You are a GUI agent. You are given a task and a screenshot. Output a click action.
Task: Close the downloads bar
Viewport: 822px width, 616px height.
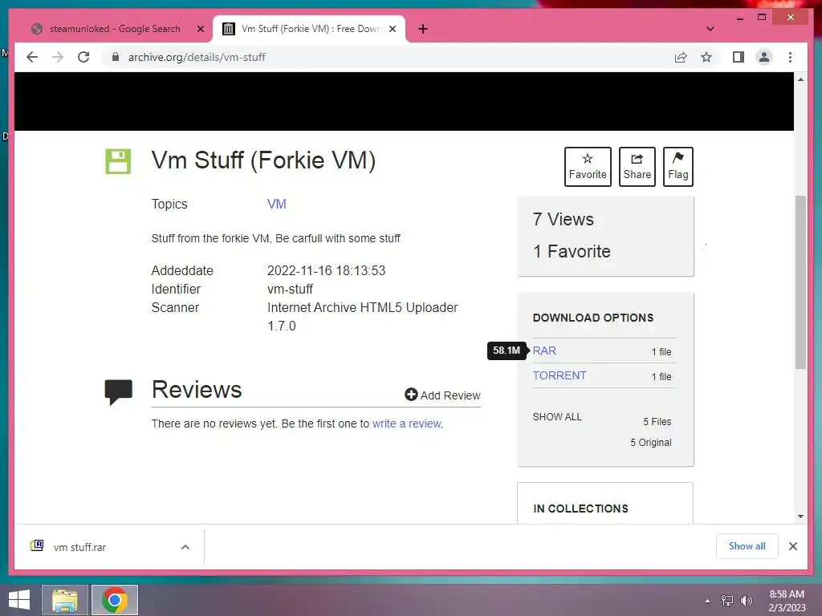point(792,546)
